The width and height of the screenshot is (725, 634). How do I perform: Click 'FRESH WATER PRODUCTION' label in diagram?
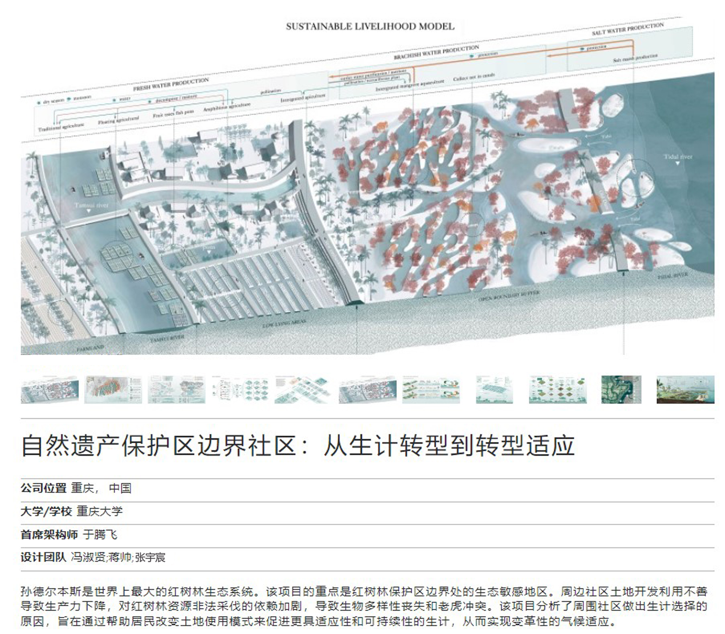171,84
